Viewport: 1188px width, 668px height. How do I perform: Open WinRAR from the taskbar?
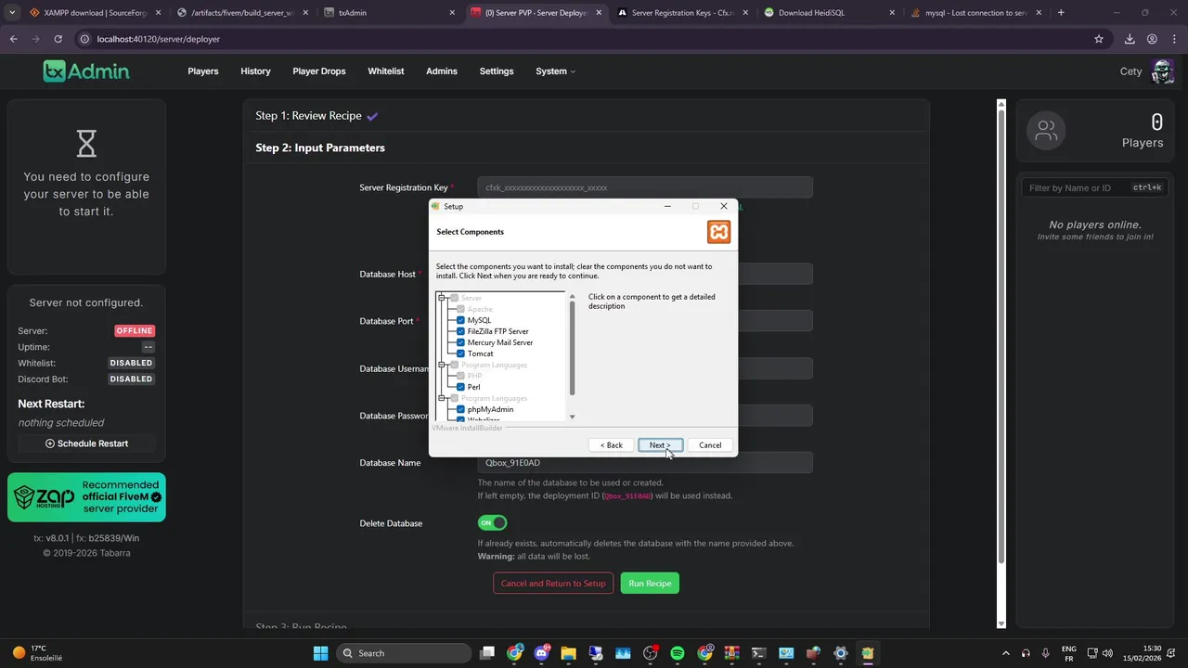[731, 653]
